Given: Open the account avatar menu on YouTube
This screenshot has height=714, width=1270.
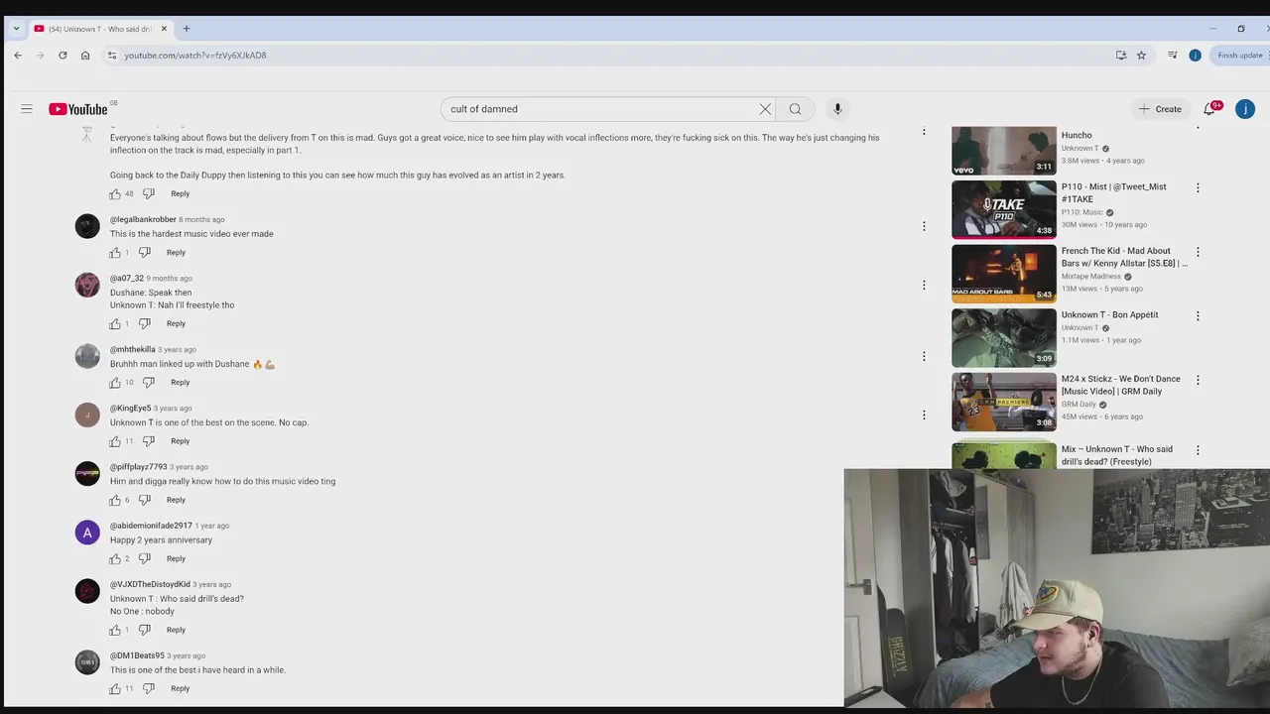Looking at the screenshot, I should [1245, 109].
